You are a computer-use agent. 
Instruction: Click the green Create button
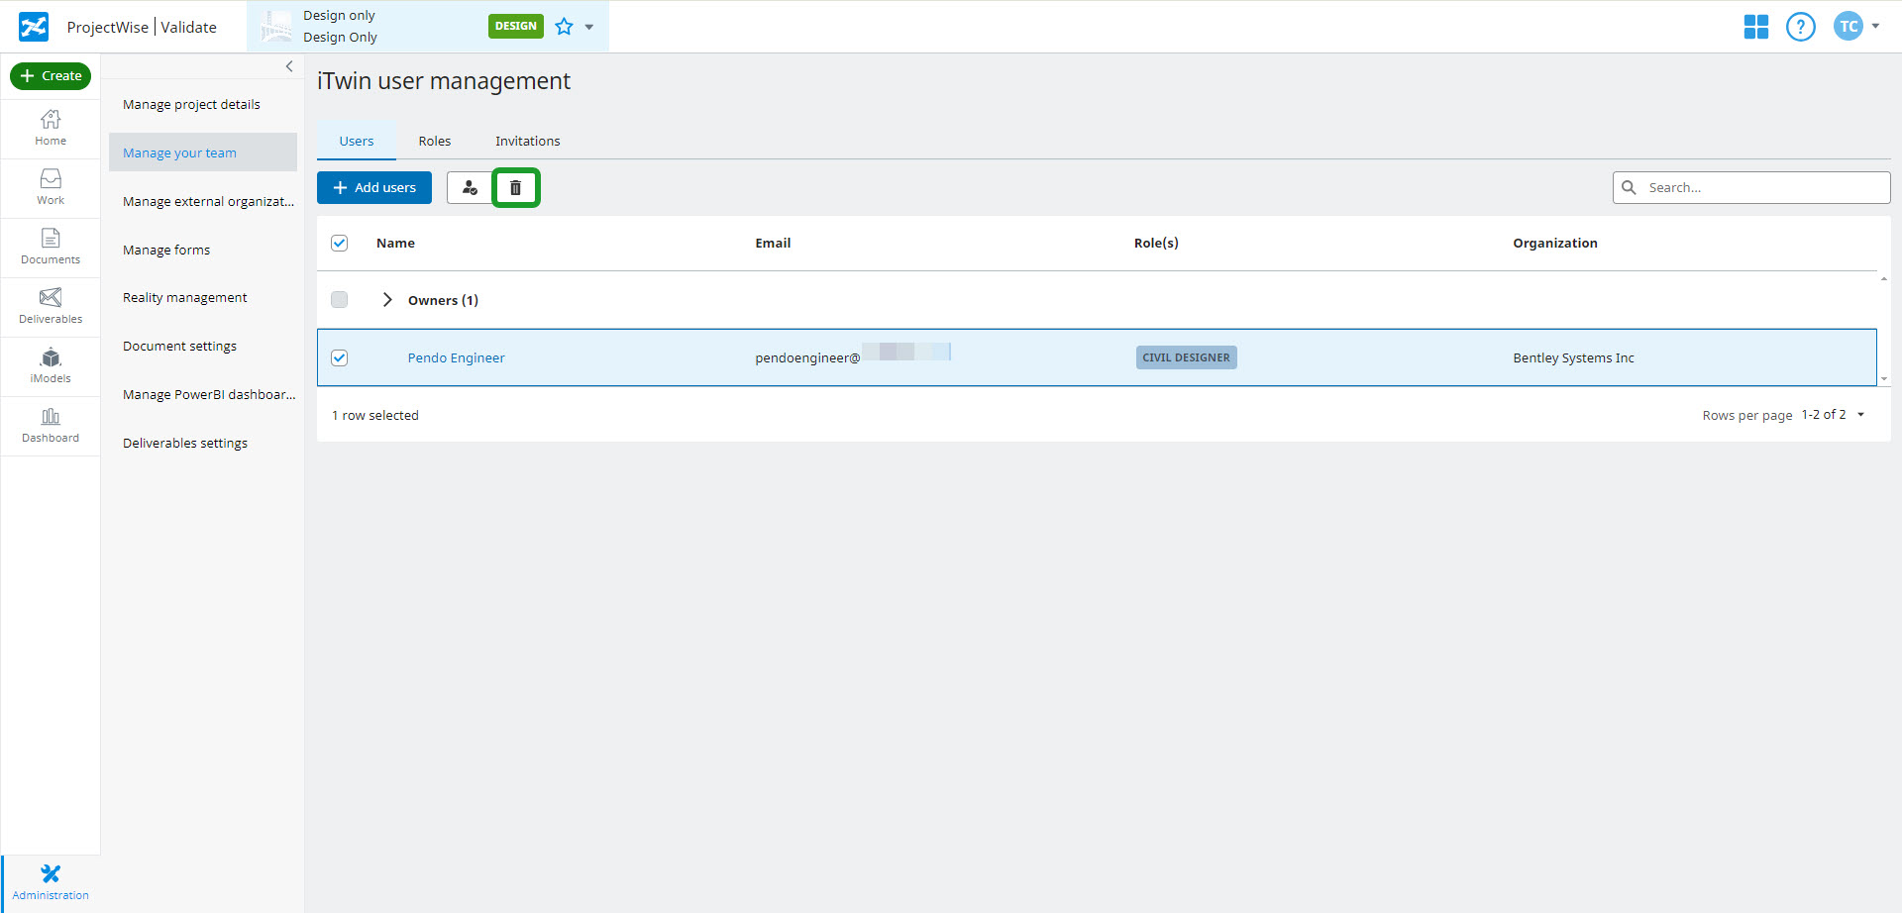[x=51, y=75]
